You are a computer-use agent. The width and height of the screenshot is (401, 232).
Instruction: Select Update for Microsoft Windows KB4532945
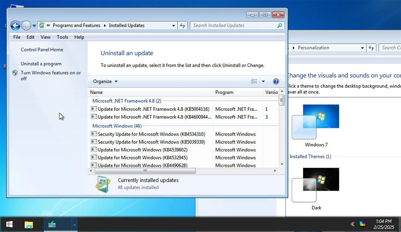pos(143,158)
